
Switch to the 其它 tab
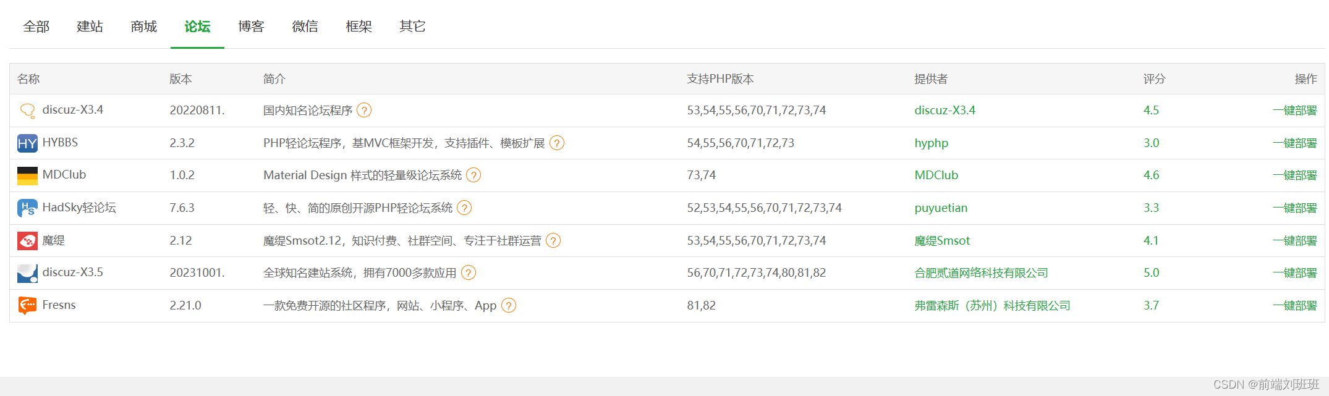(x=412, y=27)
